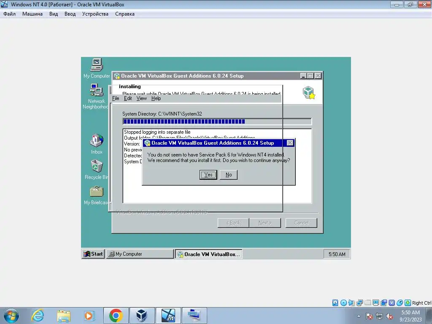The width and height of the screenshot is (432, 324).
Task: Click VirtualBox display status icon
Action: 375,303
